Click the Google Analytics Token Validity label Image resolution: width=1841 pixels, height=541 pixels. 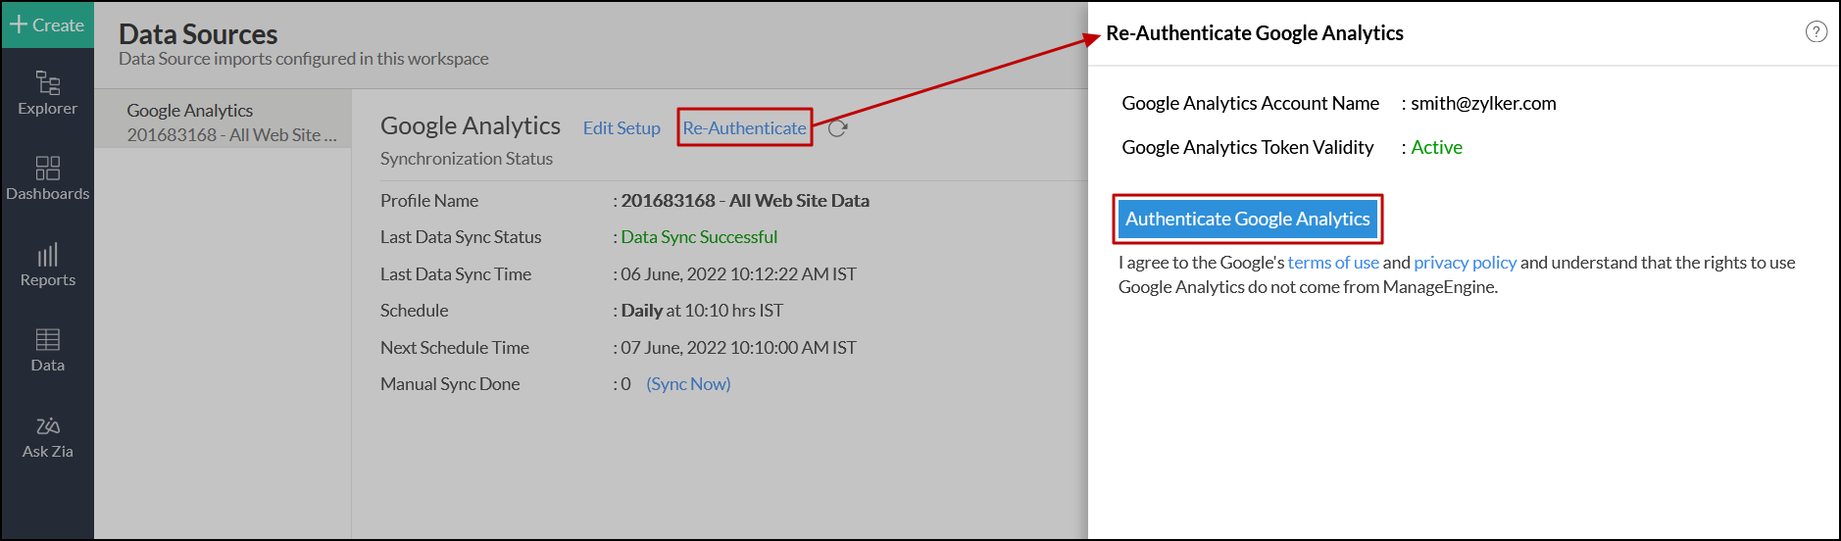pos(1248,148)
